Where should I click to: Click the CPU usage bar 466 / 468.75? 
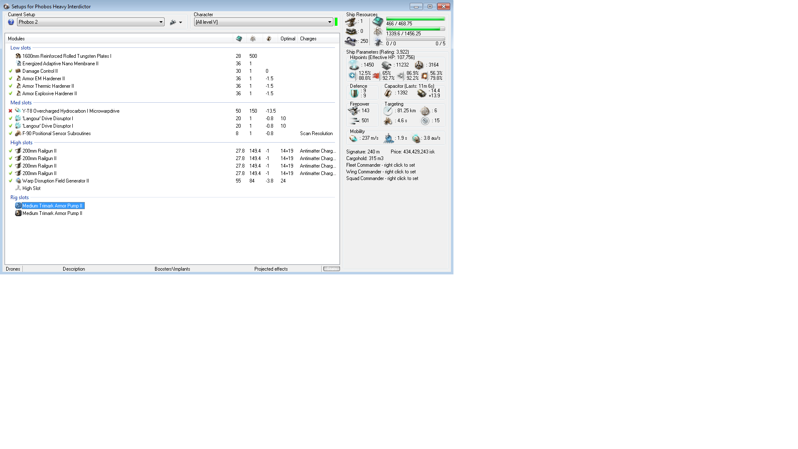(x=416, y=19)
